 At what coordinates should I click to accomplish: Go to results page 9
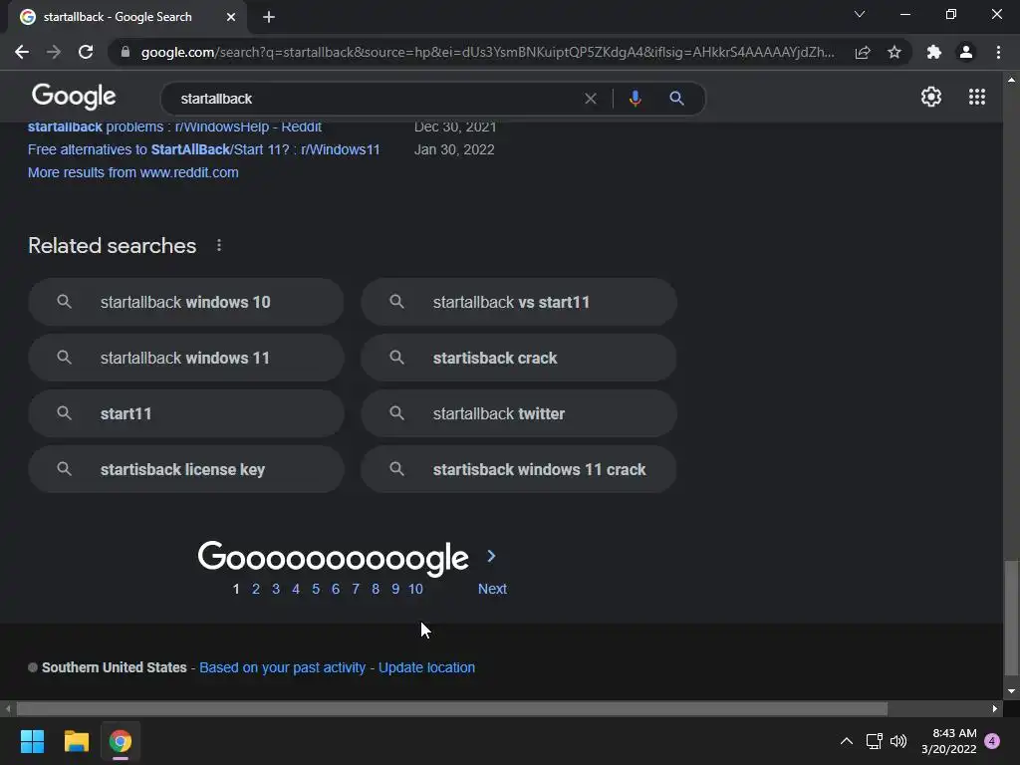(395, 589)
